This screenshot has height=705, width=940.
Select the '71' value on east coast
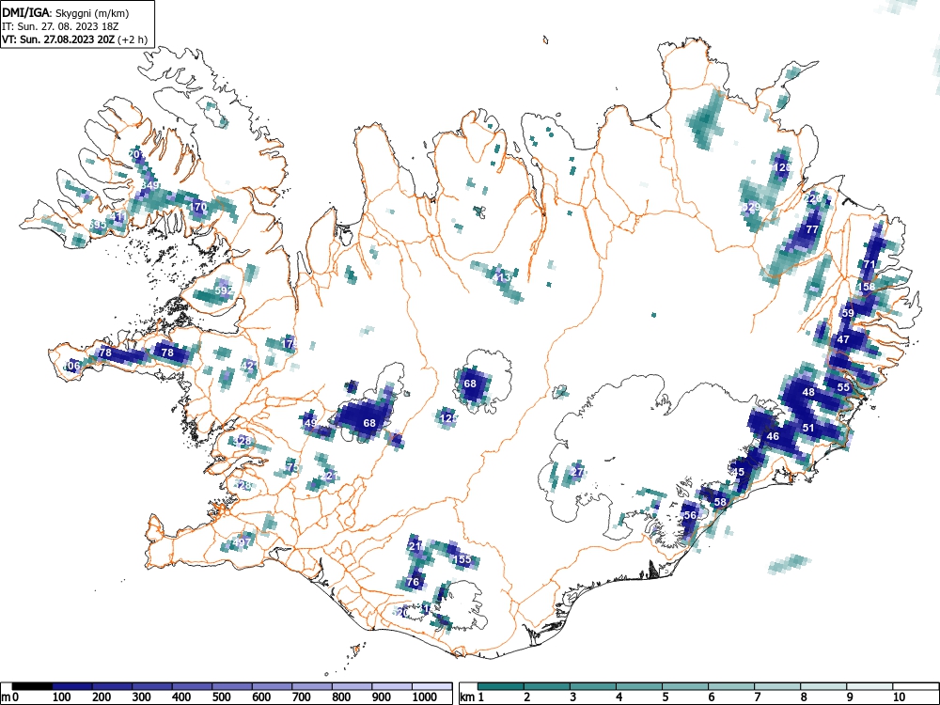869,264
